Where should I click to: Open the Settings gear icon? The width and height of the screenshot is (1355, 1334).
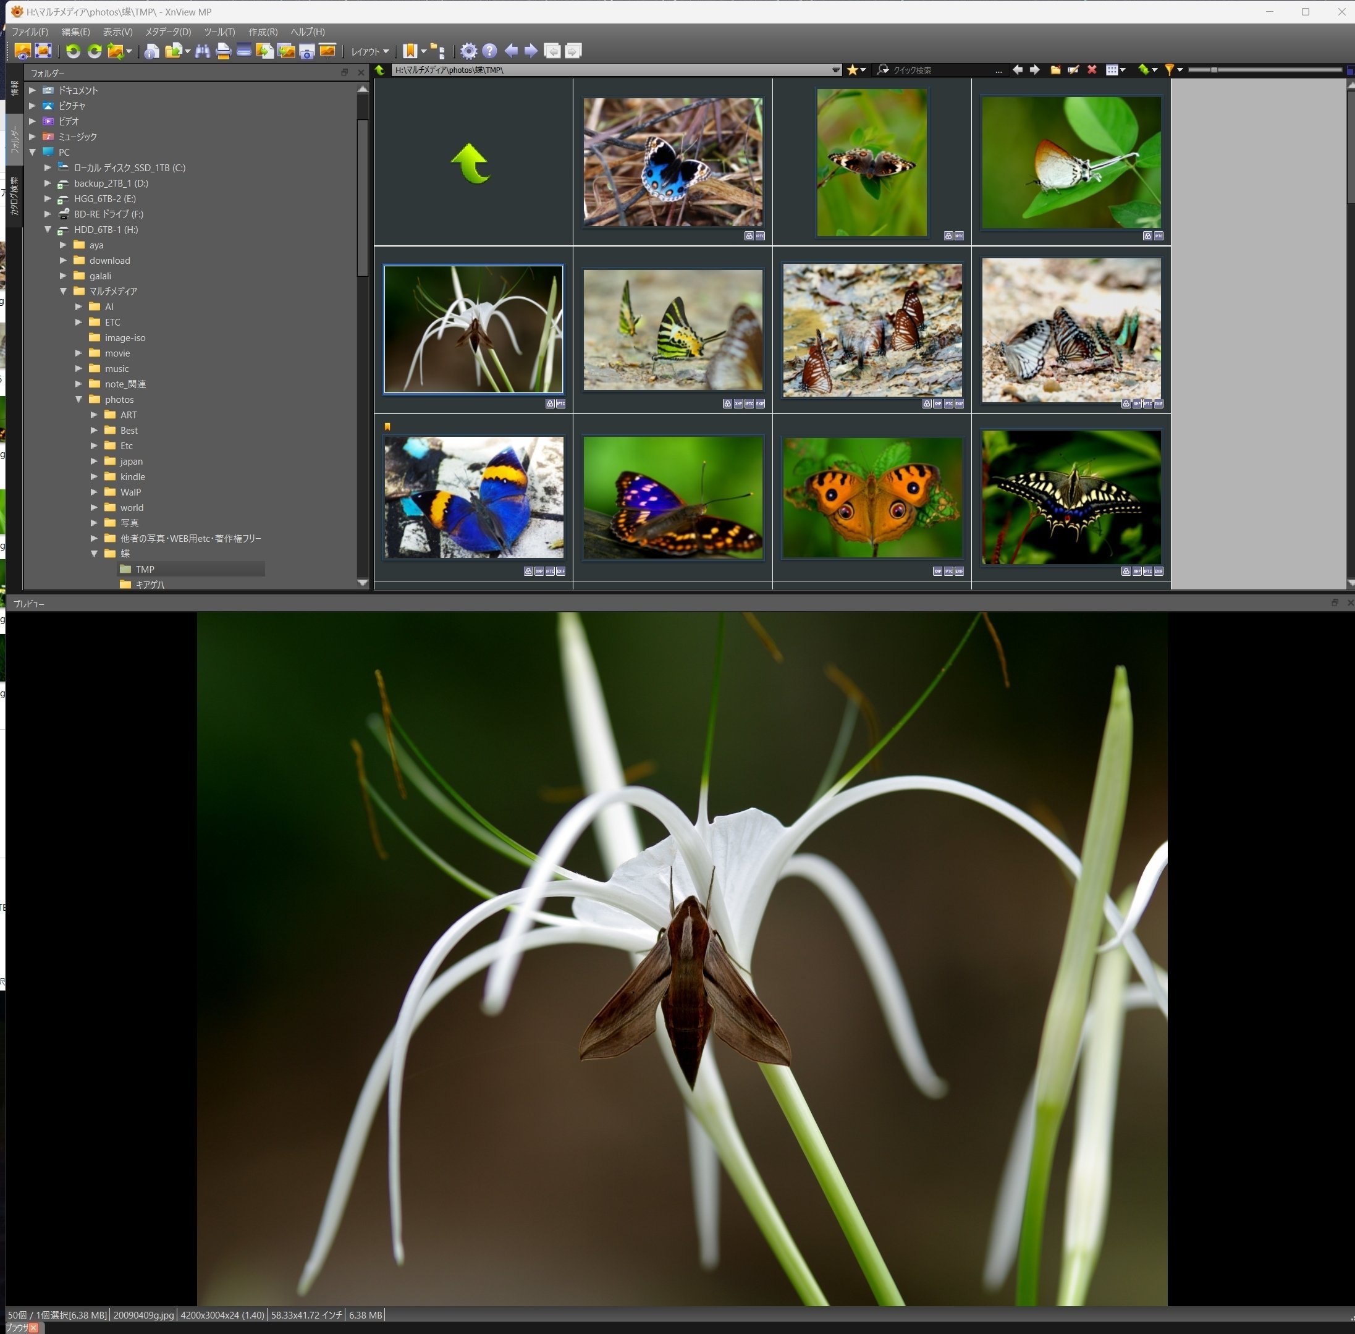[468, 51]
